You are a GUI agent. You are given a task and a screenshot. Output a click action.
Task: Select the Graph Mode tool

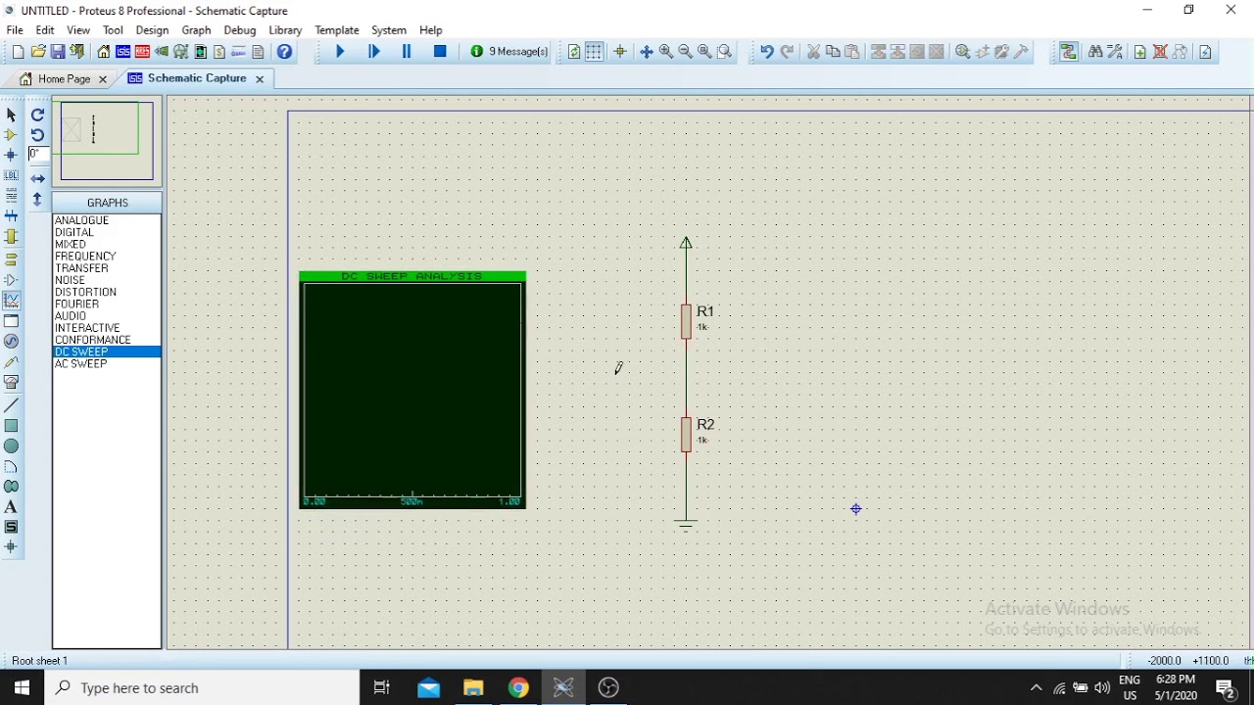tap(11, 300)
